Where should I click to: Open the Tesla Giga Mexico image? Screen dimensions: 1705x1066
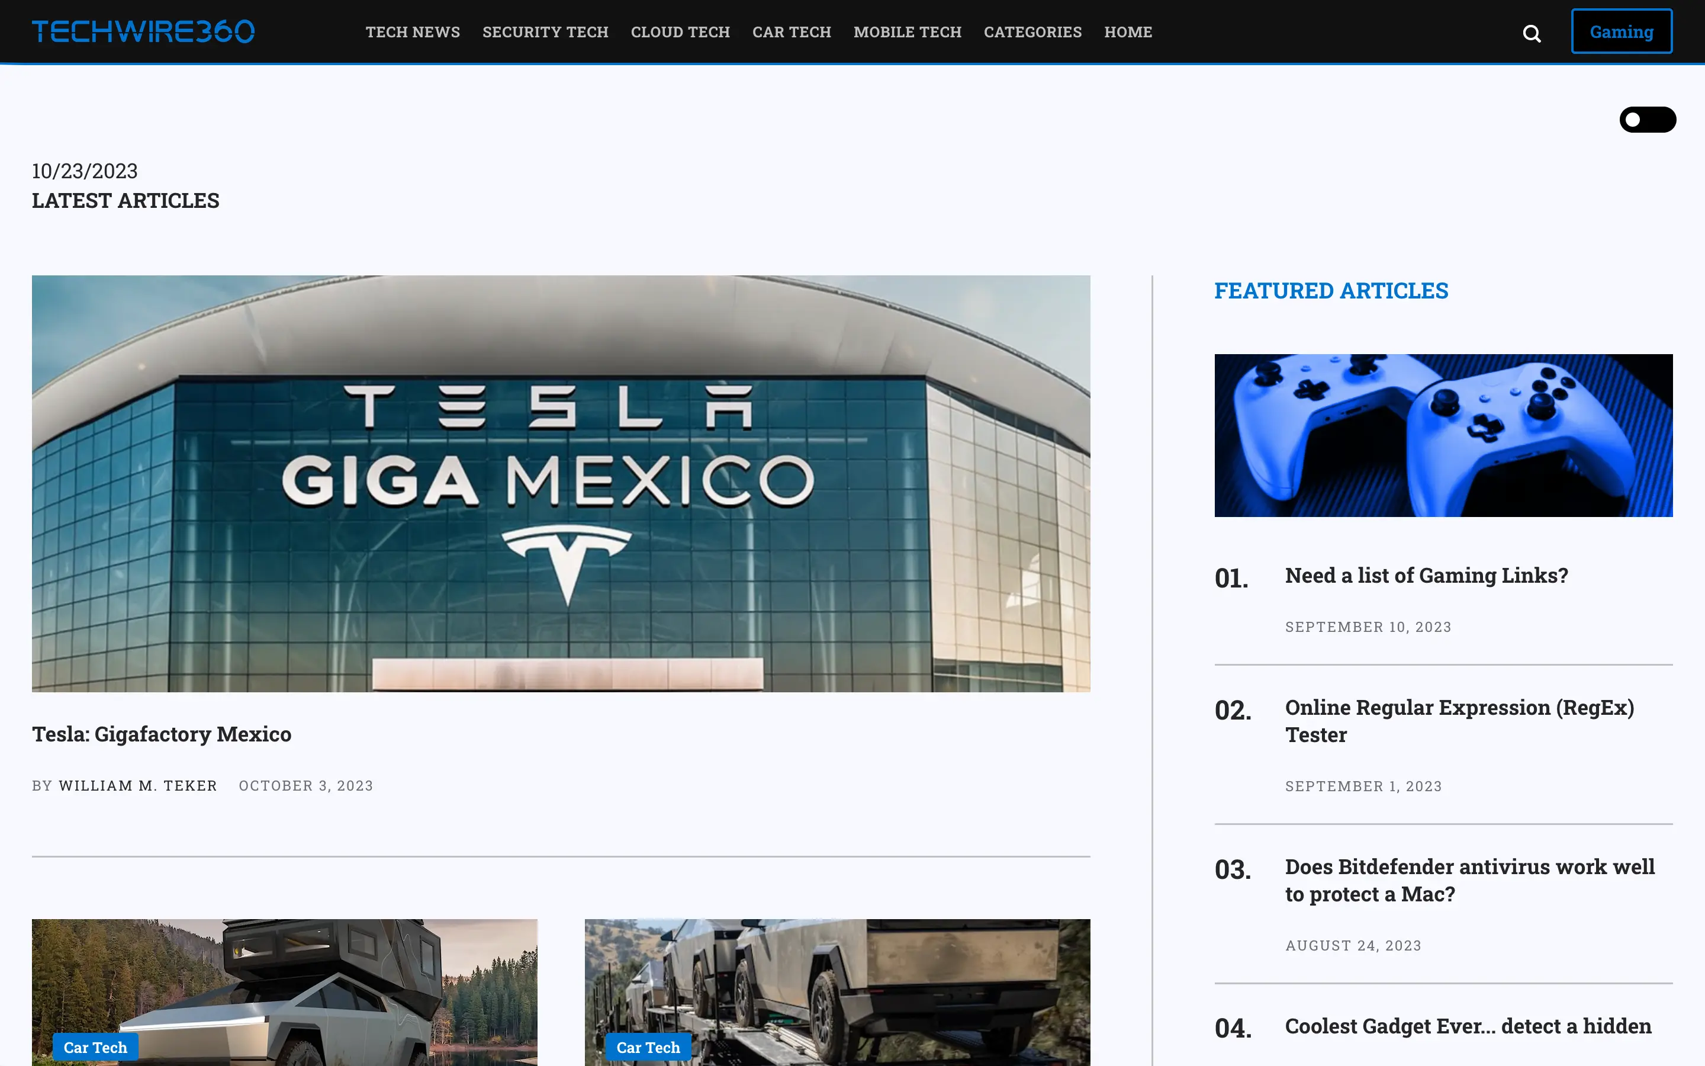point(561,484)
